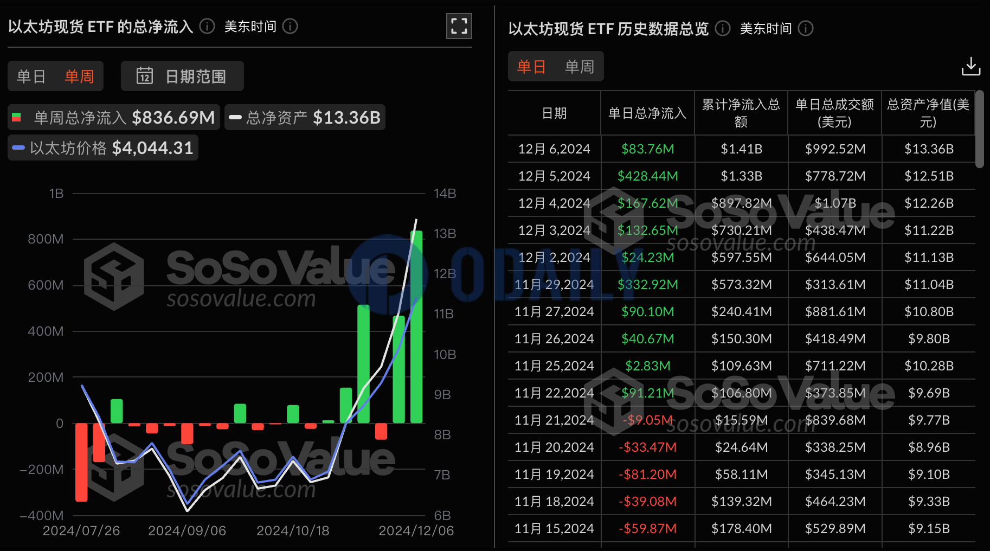Click trading volume value $992.52M
The width and height of the screenshot is (990, 551).
[835, 149]
